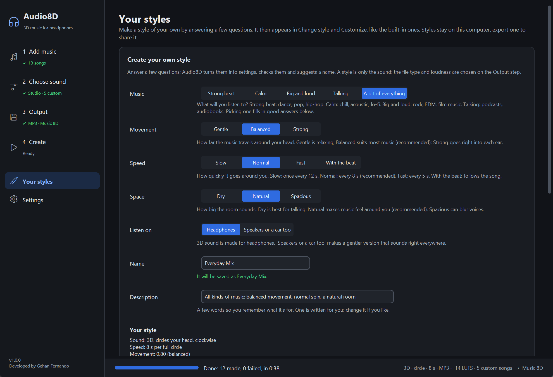Image resolution: width=553 pixels, height=377 pixels.
Task: Set Movement to Balanced
Action: click(261, 129)
